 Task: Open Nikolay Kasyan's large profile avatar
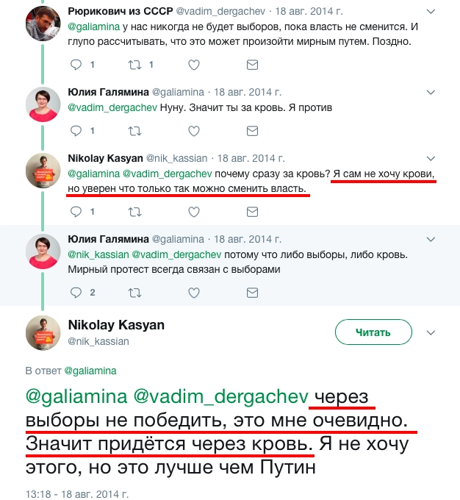point(43,332)
